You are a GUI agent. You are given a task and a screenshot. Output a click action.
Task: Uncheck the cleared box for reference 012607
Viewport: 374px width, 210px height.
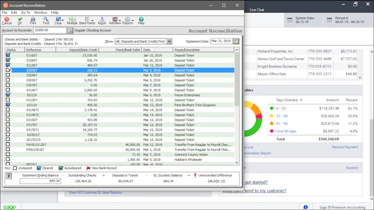click(8, 60)
